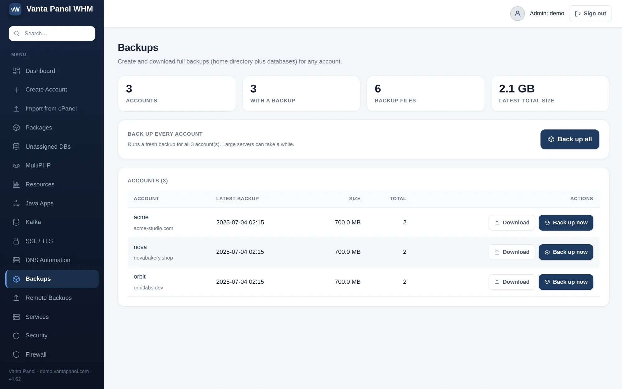Click the database icon beside Unassigned DBs
Screen dimensions: 622x389
pos(16,147)
